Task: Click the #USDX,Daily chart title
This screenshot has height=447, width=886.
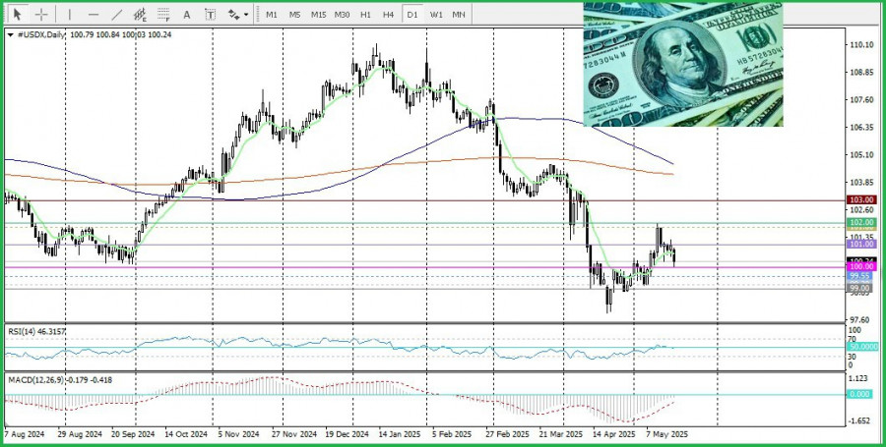Action: pos(40,35)
